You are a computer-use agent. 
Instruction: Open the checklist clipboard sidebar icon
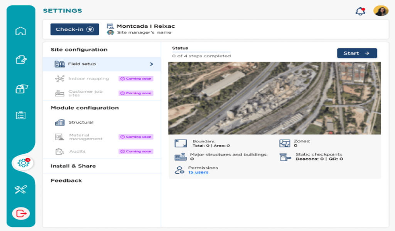[21, 115]
